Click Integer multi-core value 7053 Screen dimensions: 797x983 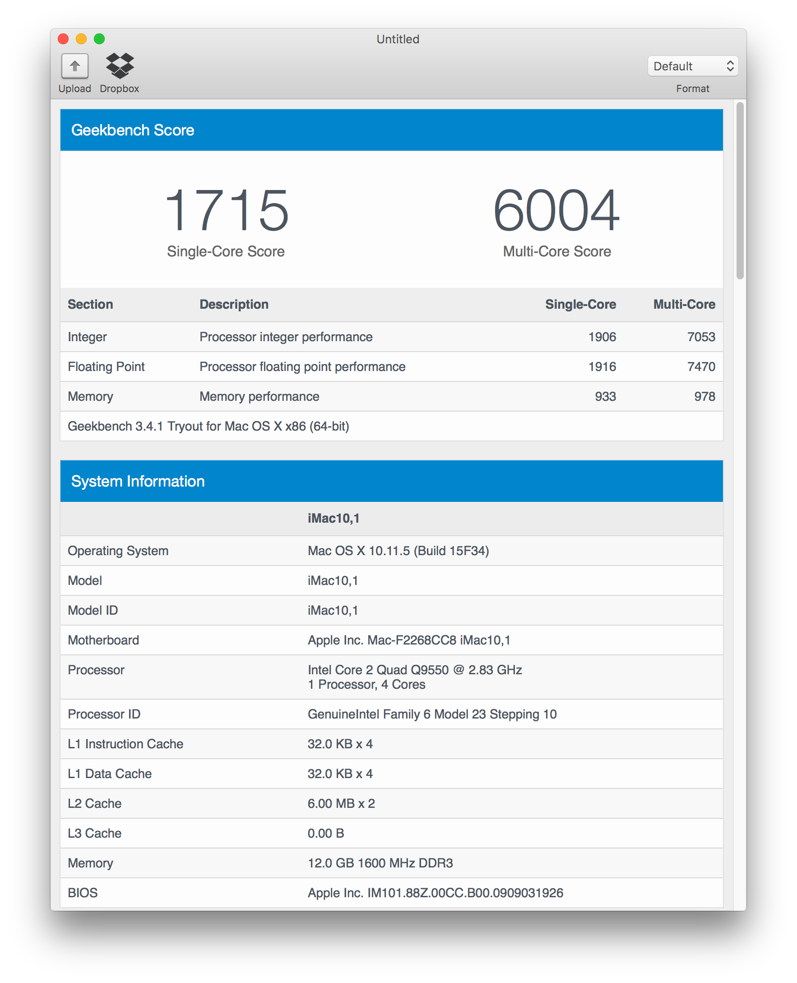pos(701,337)
